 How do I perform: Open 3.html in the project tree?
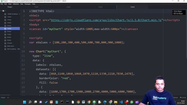coord(9,23)
